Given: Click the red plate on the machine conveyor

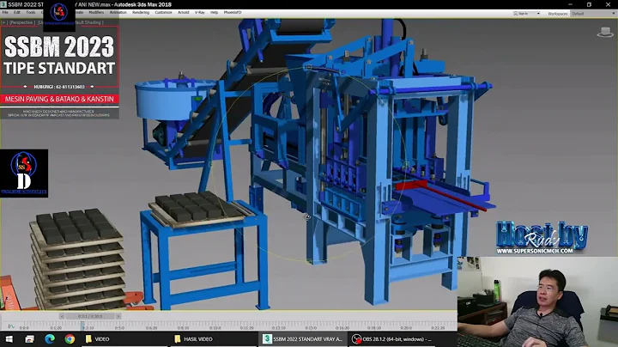Looking at the screenshot, I should pos(411,185).
